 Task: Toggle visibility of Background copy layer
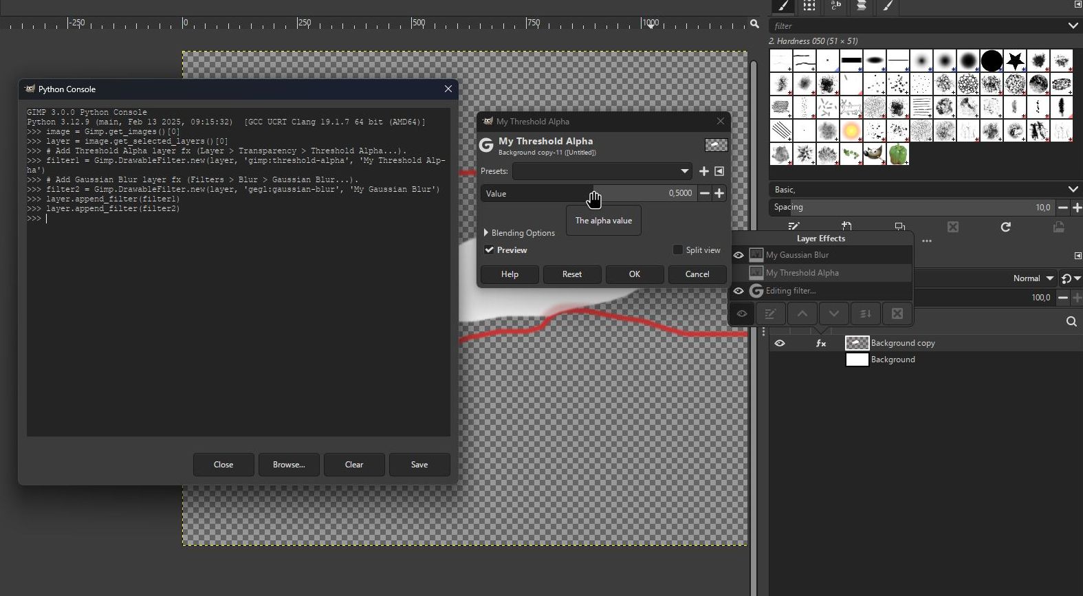tap(779, 343)
